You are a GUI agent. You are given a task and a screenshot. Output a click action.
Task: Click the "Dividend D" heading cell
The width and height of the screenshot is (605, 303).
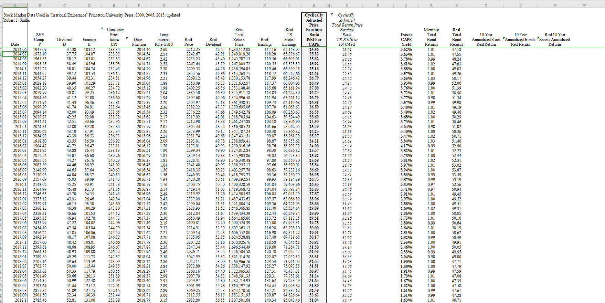point(65,42)
